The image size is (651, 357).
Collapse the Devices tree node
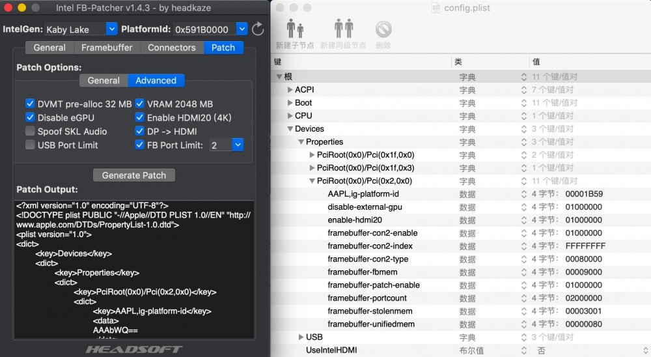click(x=290, y=129)
